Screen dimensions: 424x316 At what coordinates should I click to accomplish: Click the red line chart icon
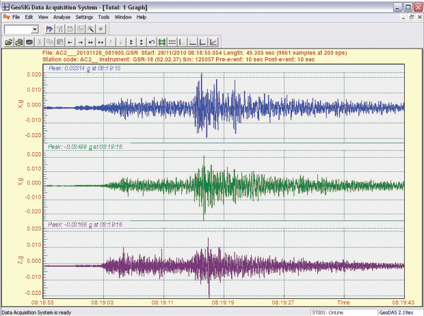(213, 42)
